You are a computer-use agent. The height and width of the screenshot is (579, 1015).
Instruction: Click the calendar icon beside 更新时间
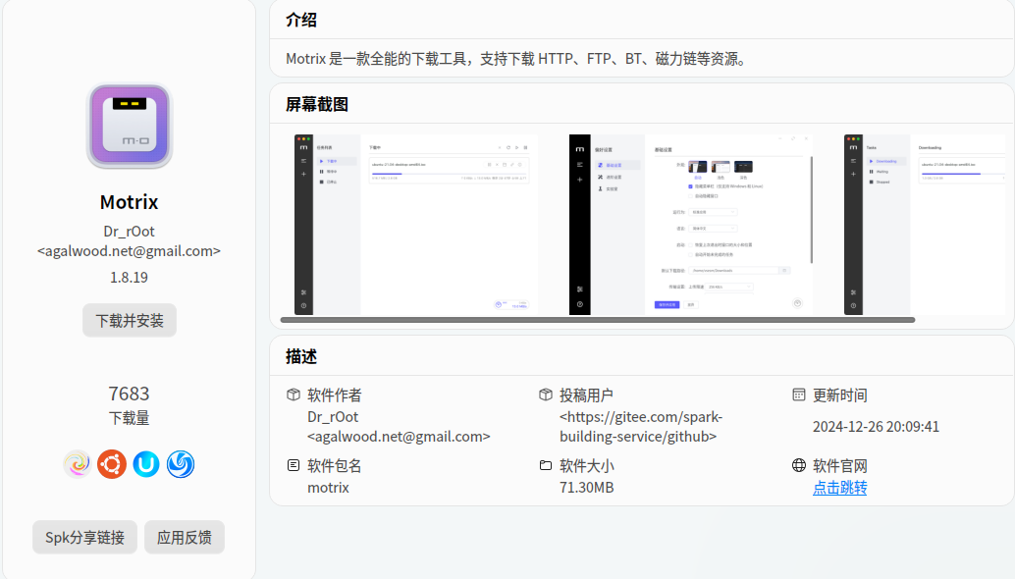tap(799, 395)
